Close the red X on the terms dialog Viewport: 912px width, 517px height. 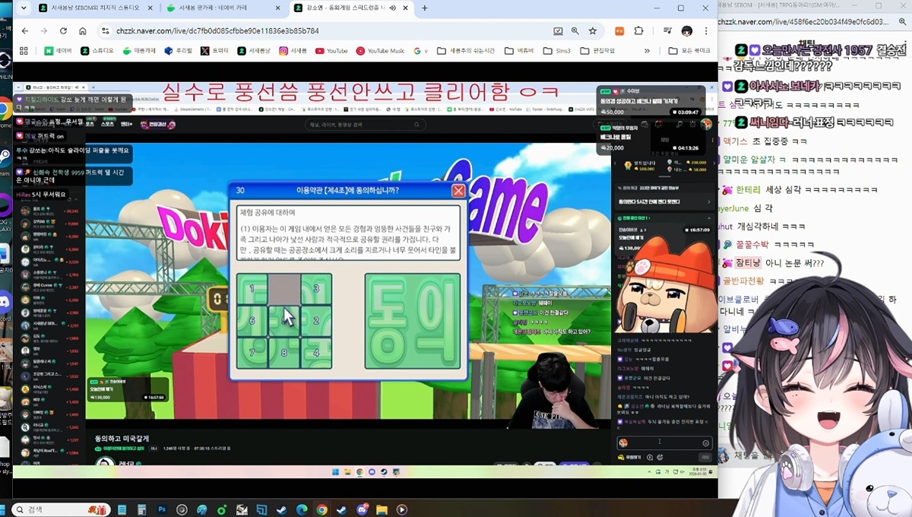(458, 191)
